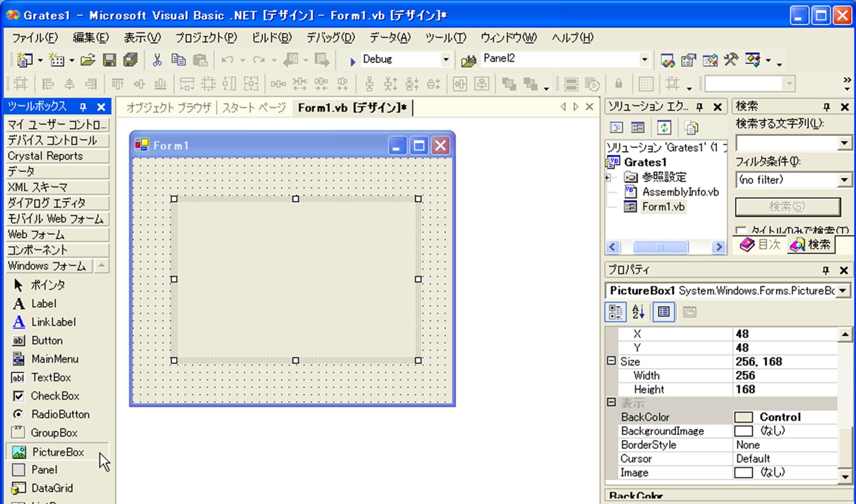Click the Cut scissors icon
Image resolution: width=856 pixels, height=504 pixels.
[157, 60]
